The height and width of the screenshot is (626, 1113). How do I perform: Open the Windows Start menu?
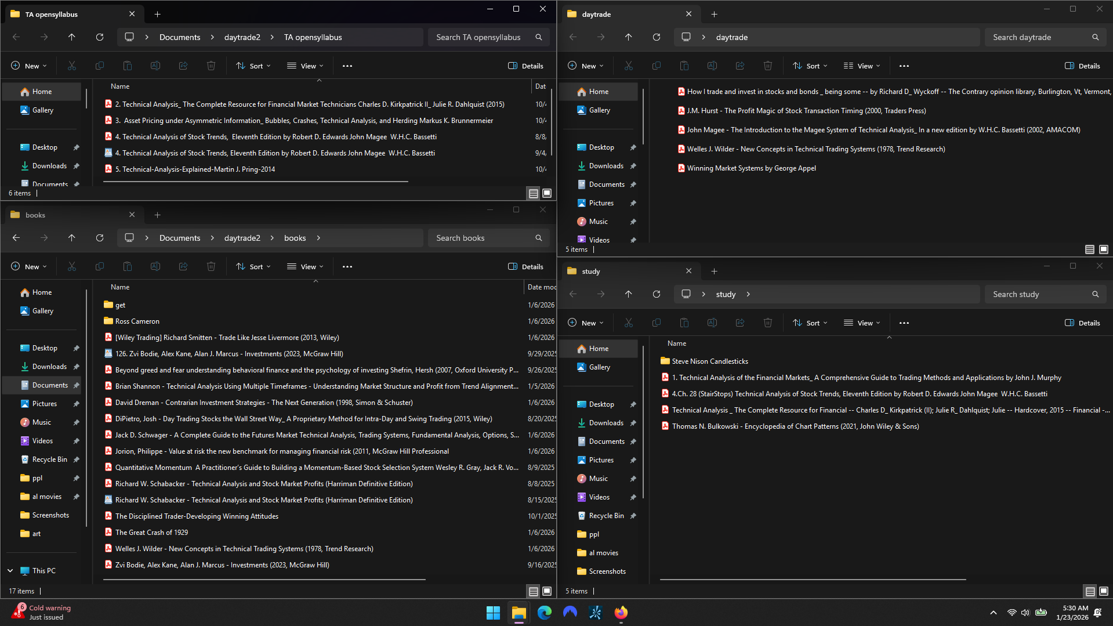coord(493,613)
